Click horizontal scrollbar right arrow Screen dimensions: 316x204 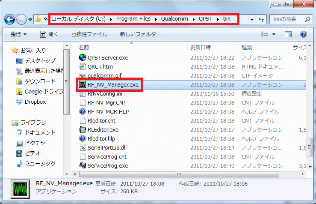point(302,174)
